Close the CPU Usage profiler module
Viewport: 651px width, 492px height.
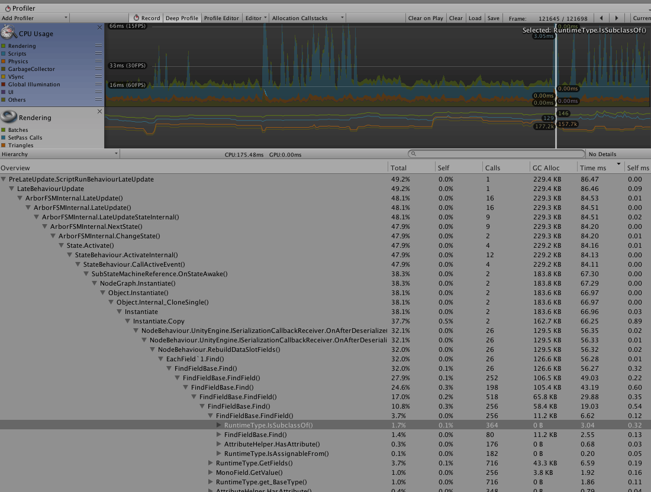(99, 27)
